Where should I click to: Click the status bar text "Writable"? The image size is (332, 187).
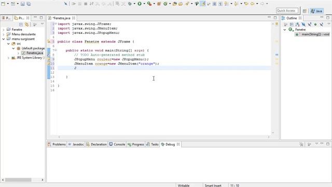click(184, 185)
